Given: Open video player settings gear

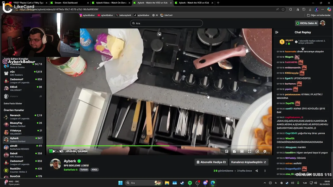Looking at the screenshot, I should click(265, 151).
